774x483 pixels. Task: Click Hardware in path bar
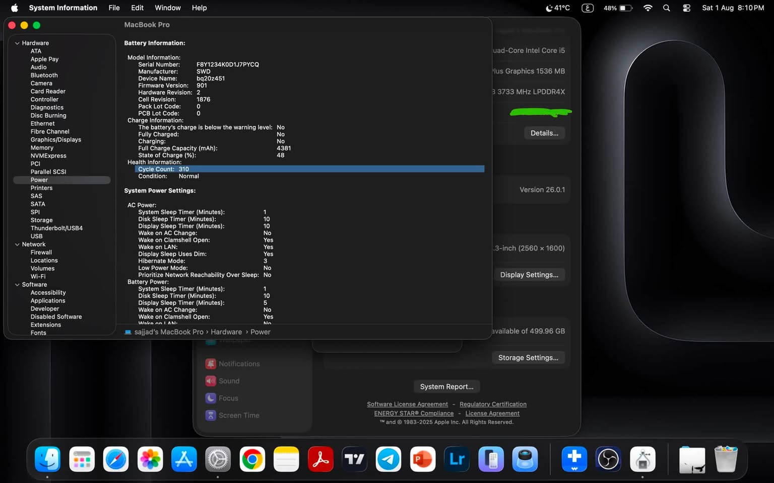tap(226, 332)
